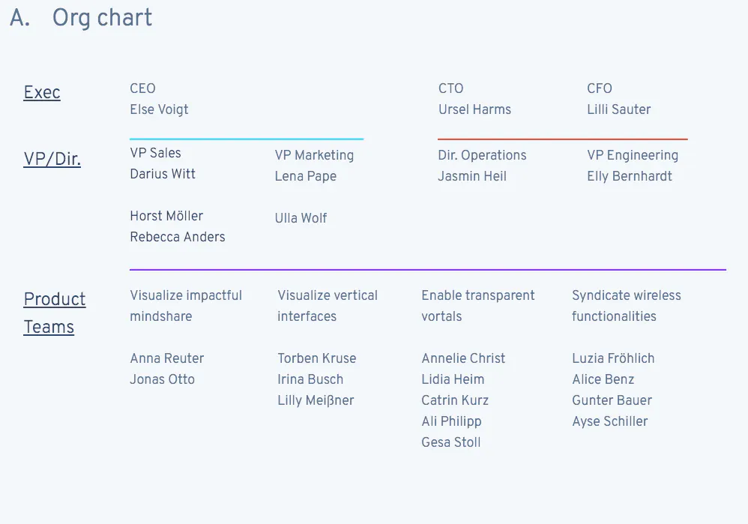748x524 pixels.
Task: Select the Org chart heading
Action: [x=102, y=18]
